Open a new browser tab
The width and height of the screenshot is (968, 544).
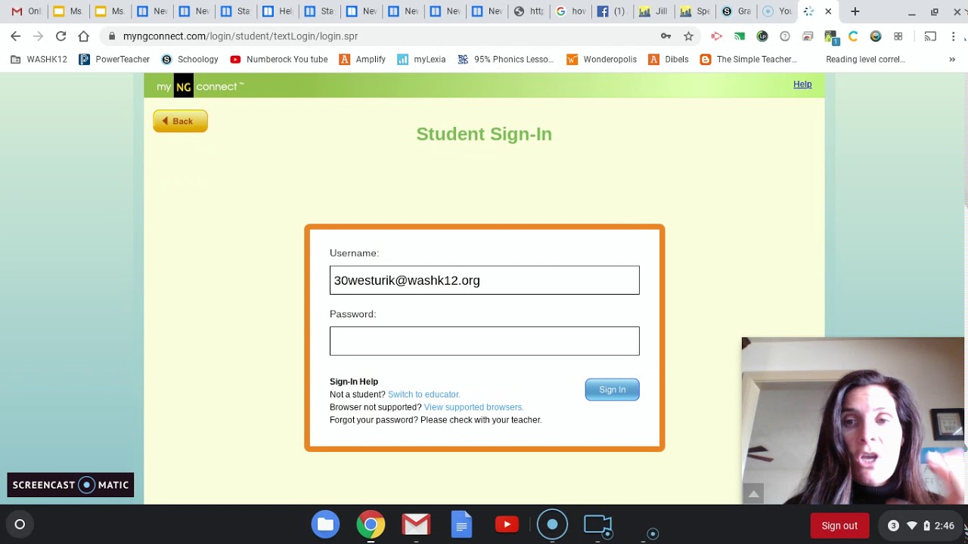click(x=855, y=11)
